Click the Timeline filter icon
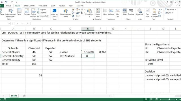The image size is (181, 101). coord(131,12)
